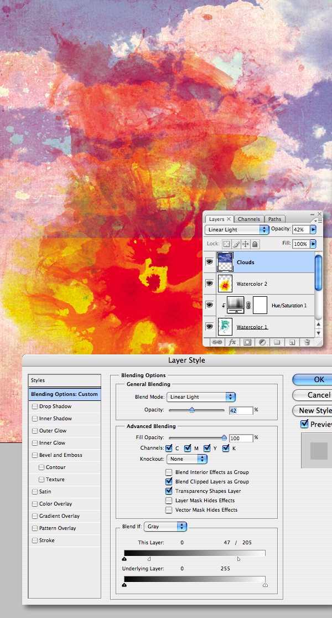
Task: Check Layer Mask Hides Effects
Action: tap(169, 501)
